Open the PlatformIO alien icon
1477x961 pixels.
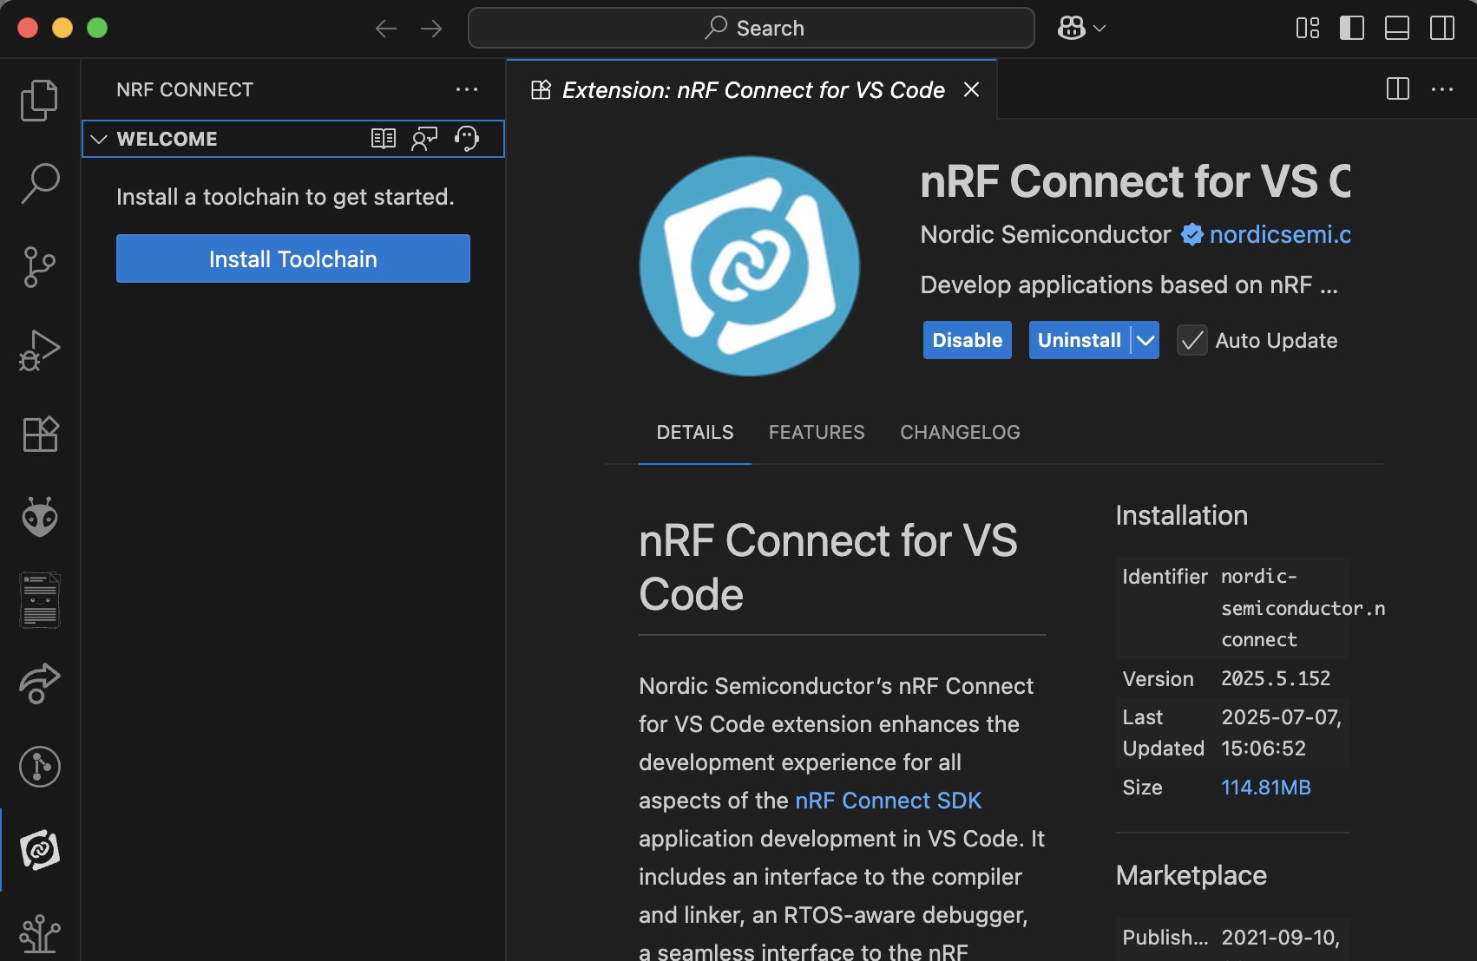[x=39, y=517]
